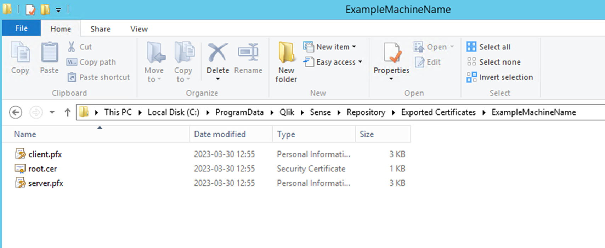Click the client.pfx file icon

pyautogui.click(x=20, y=154)
